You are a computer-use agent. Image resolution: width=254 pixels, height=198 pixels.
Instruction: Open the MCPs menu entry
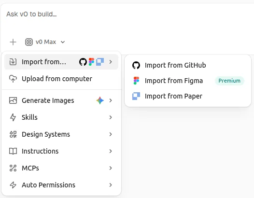[x=61, y=168]
